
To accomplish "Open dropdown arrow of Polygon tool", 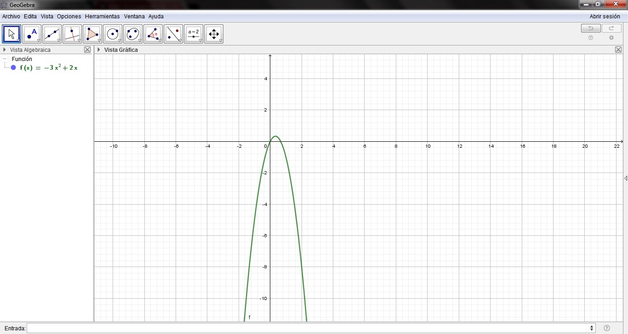I will point(99,41).
